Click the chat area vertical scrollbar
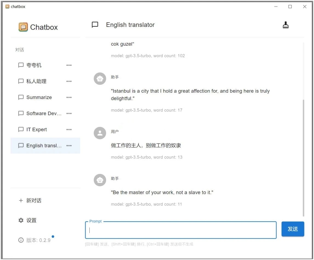This screenshot has height=260, width=314. pyautogui.click(x=303, y=156)
